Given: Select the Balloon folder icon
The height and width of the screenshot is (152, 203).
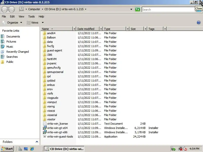Looking at the screenshot, I should pyautogui.click(x=44, y=37).
